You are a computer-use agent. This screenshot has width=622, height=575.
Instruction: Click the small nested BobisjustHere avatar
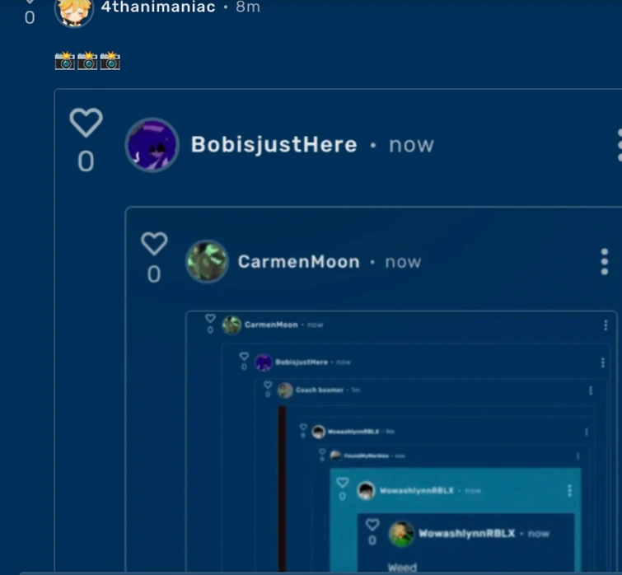click(x=264, y=362)
